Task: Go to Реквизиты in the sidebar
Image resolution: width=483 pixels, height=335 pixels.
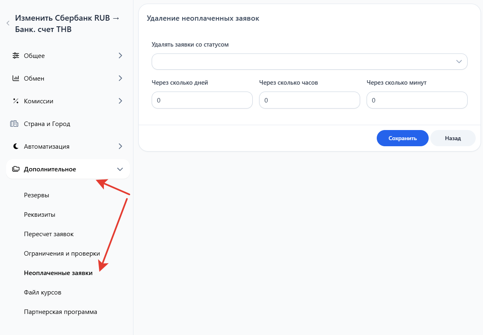Action: (40, 214)
